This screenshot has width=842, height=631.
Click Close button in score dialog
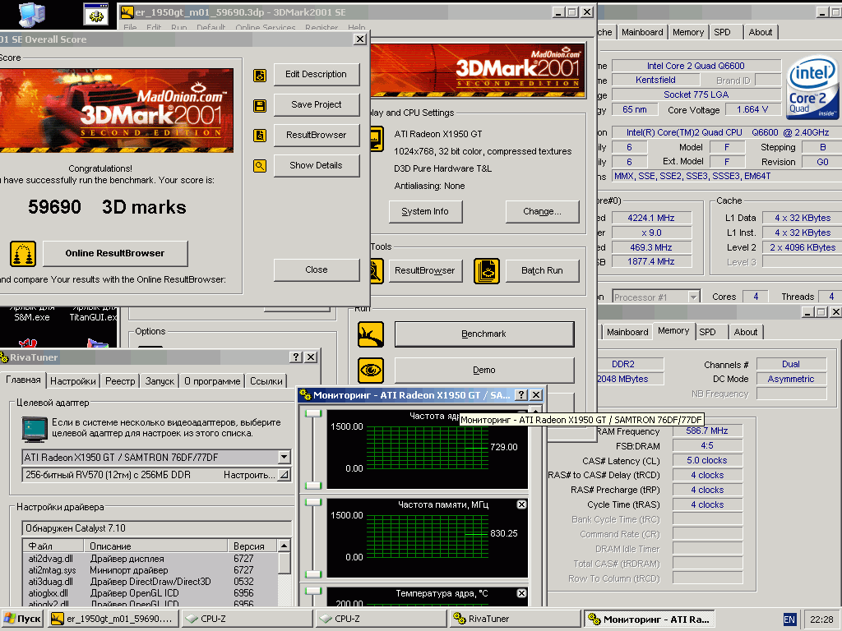pos(317,269)
